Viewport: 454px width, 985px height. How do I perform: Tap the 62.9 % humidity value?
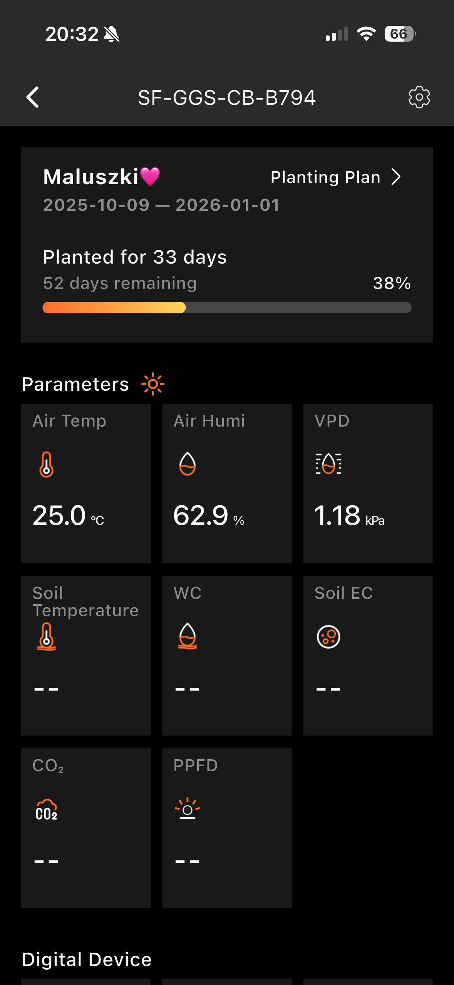click(x=209, y=516)
